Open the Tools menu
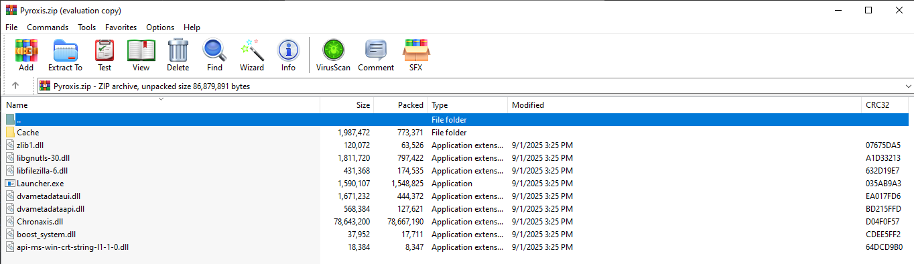The width and height of the screenshot is (914, 264). (x=86, y=27)
